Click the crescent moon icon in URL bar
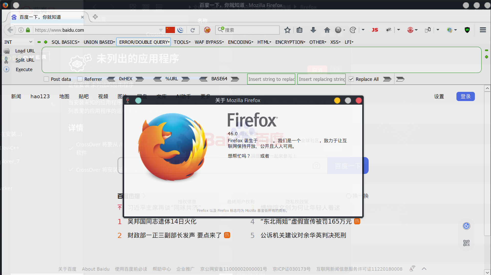Image resolution: width=491 pixels, height=275 pixels. tap(180, 30)
